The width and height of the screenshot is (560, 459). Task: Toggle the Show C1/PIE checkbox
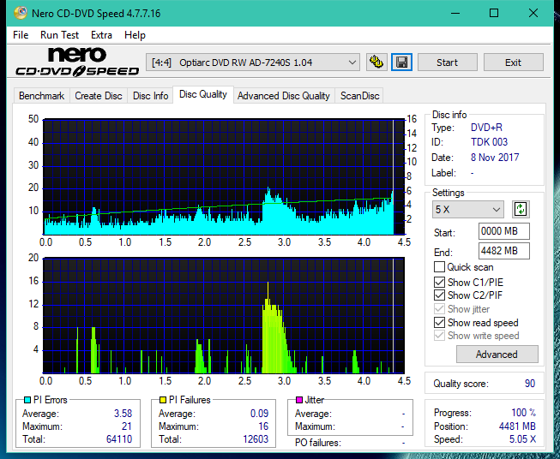[439, 282]
